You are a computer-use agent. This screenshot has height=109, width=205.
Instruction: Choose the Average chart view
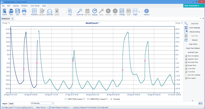pyautogui.click(x=122, y=12)
